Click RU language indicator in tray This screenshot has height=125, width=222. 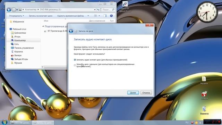187,123
